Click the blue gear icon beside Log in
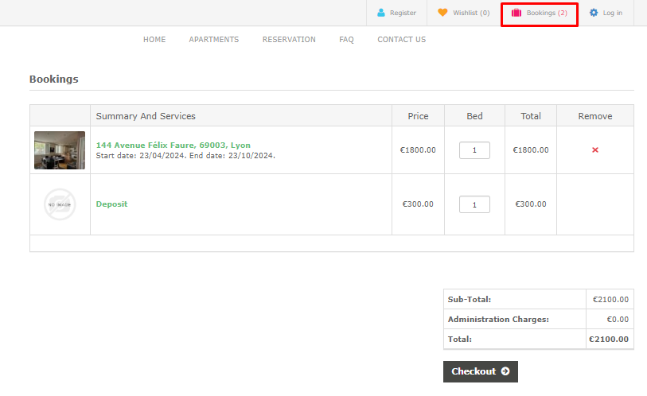Screen dimensions: 647x396 (x=594, y=13)
